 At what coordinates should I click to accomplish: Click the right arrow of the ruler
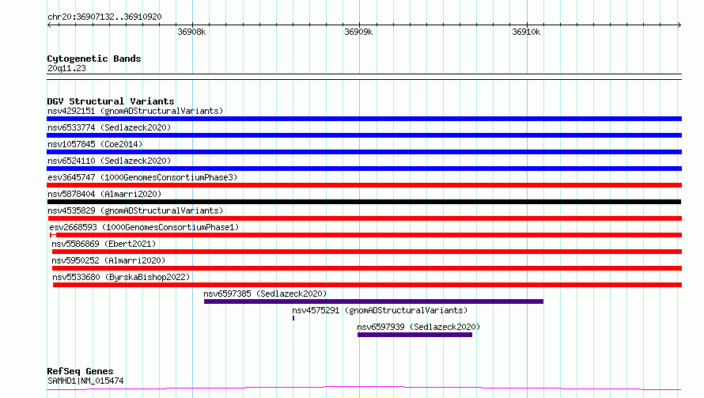(679, 25)
